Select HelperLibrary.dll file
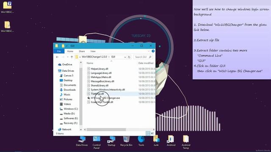This screenshot has height=152, width=271. 100,69
